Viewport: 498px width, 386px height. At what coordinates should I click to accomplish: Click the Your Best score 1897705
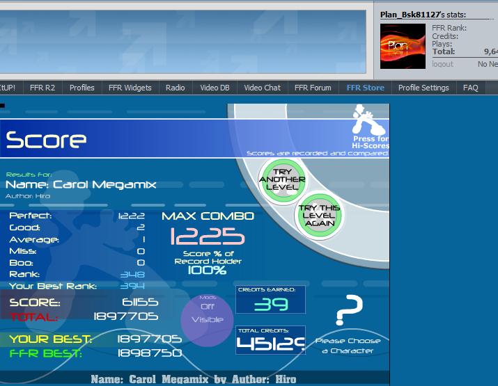(x=150, y=339)
